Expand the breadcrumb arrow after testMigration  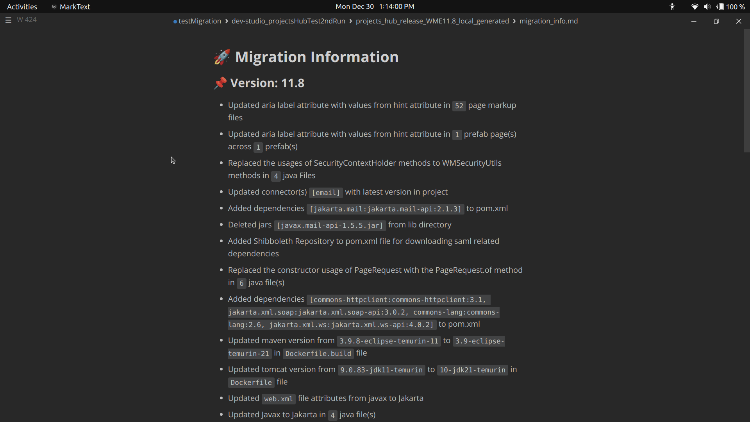point(227,21)
